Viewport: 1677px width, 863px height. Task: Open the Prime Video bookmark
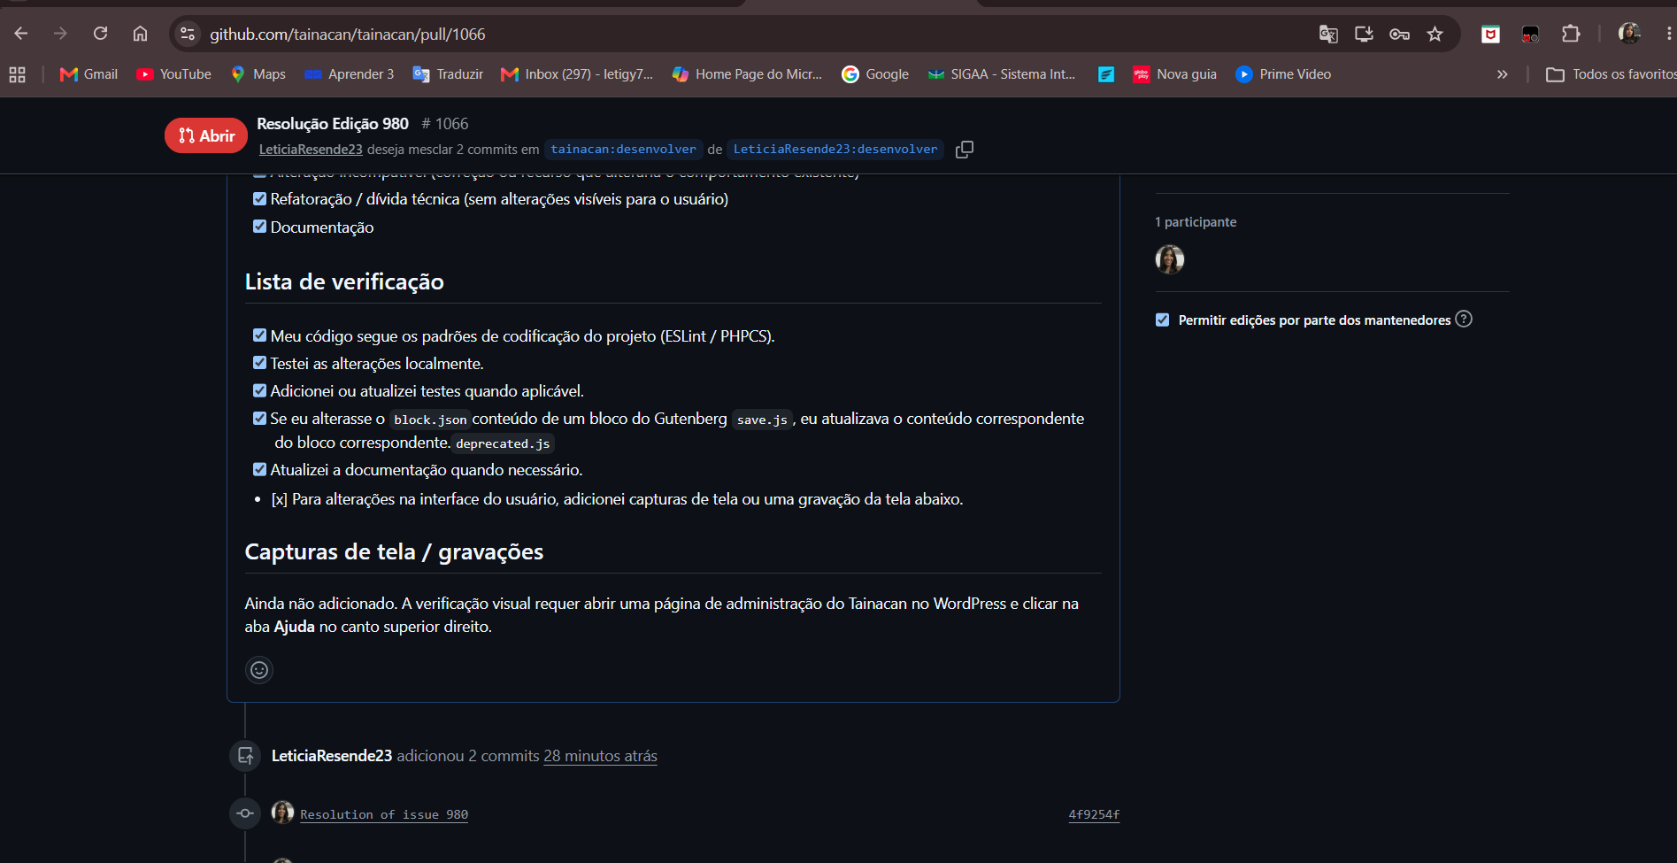[1283, 74]
